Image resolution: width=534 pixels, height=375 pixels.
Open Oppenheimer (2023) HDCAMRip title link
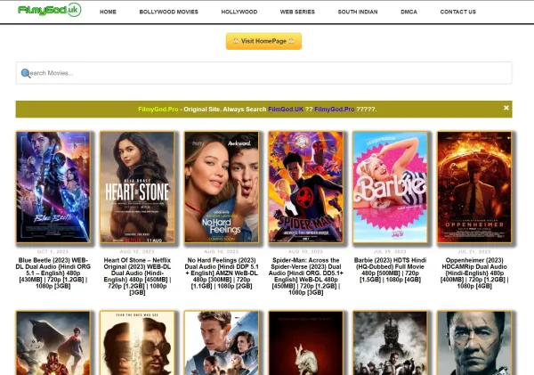point(474,273)
